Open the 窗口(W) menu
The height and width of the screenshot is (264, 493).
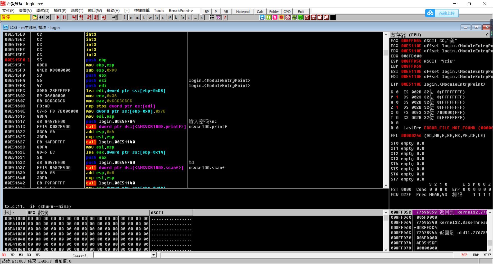(x=95, y=11)
